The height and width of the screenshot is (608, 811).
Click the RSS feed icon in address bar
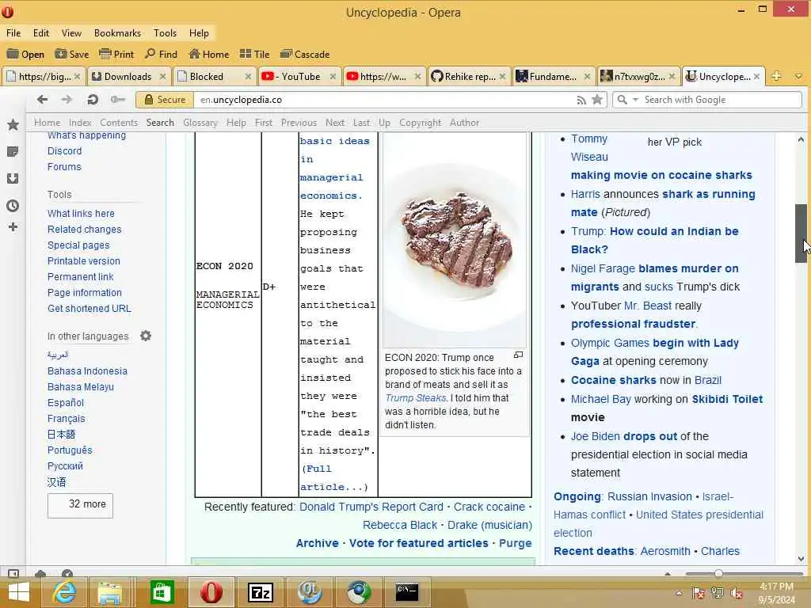click(x=581, y=100)
